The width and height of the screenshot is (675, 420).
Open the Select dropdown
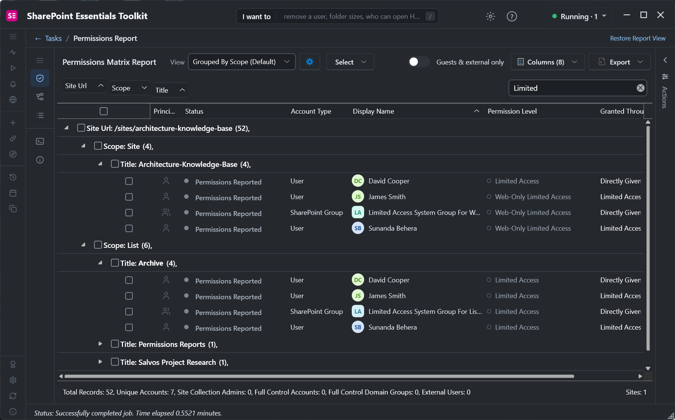coord(350,62)
